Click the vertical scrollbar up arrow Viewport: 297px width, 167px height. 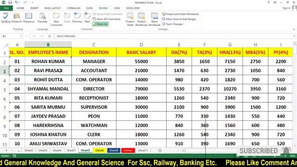[295, 43]
